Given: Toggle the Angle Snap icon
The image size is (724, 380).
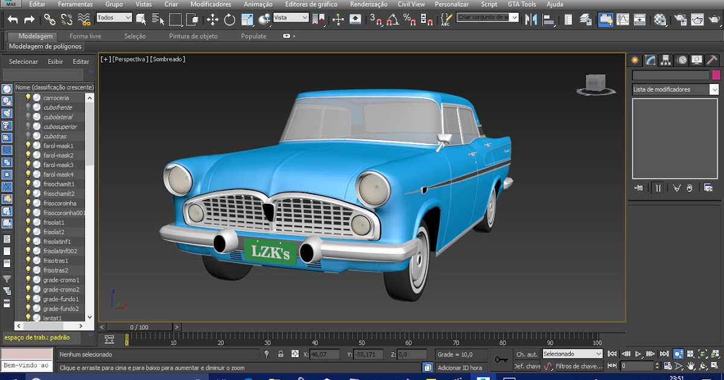Looking at the screenshot, I should 393,20.
